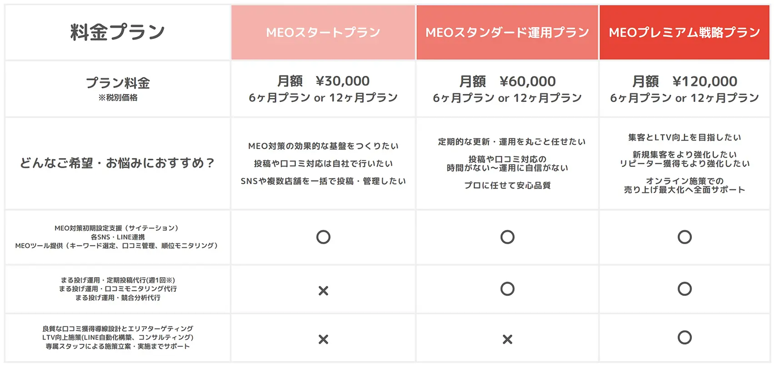Click the circle icon for MEOスタートプラン initial setup
774x365 pixels.
[x=323, y=237]
